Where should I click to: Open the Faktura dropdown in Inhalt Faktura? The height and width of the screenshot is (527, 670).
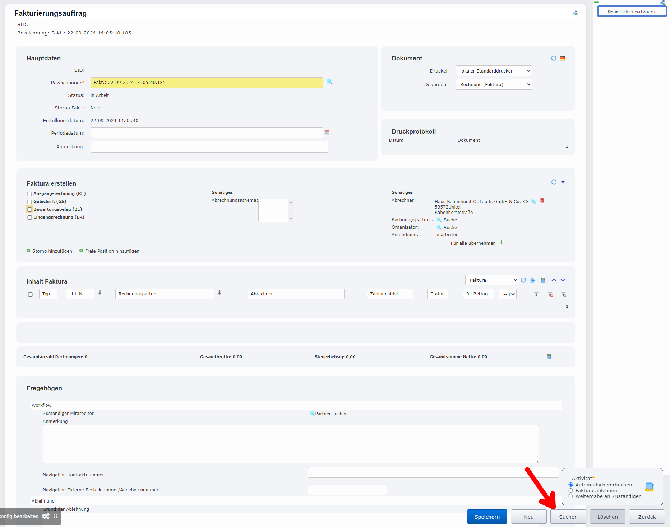tap(491, 280)
